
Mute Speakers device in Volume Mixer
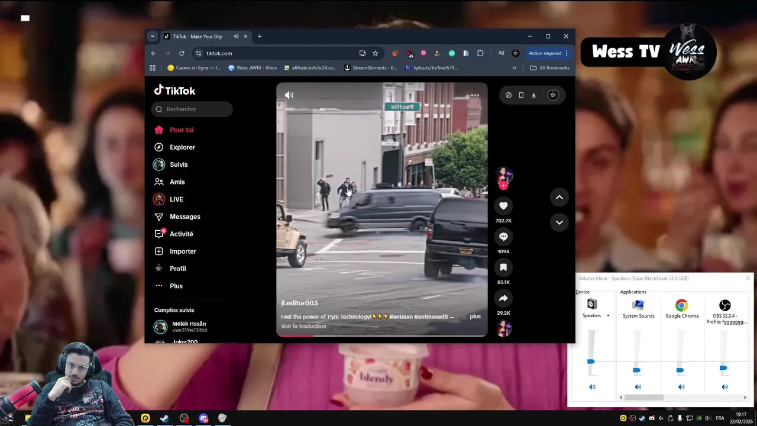coord(592,387)
